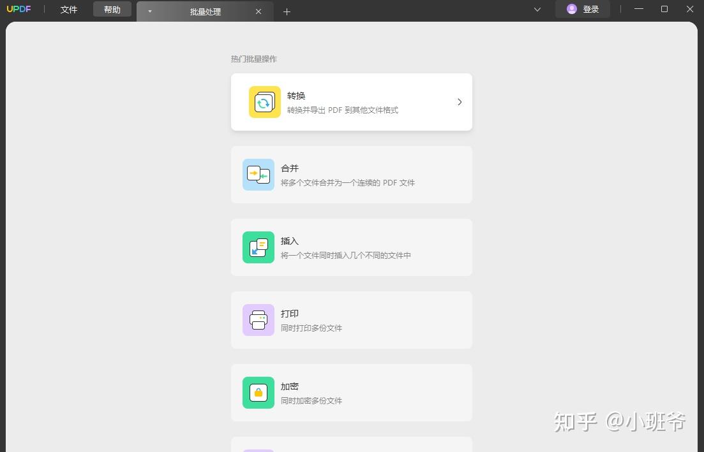
Task: Click the text 同时打印多份文件
Action: [311, 328]
